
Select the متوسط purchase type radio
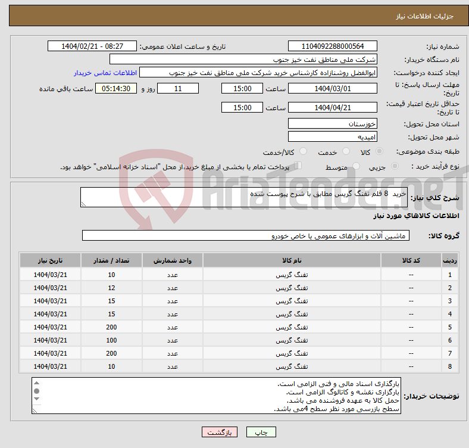coord(356,166)
